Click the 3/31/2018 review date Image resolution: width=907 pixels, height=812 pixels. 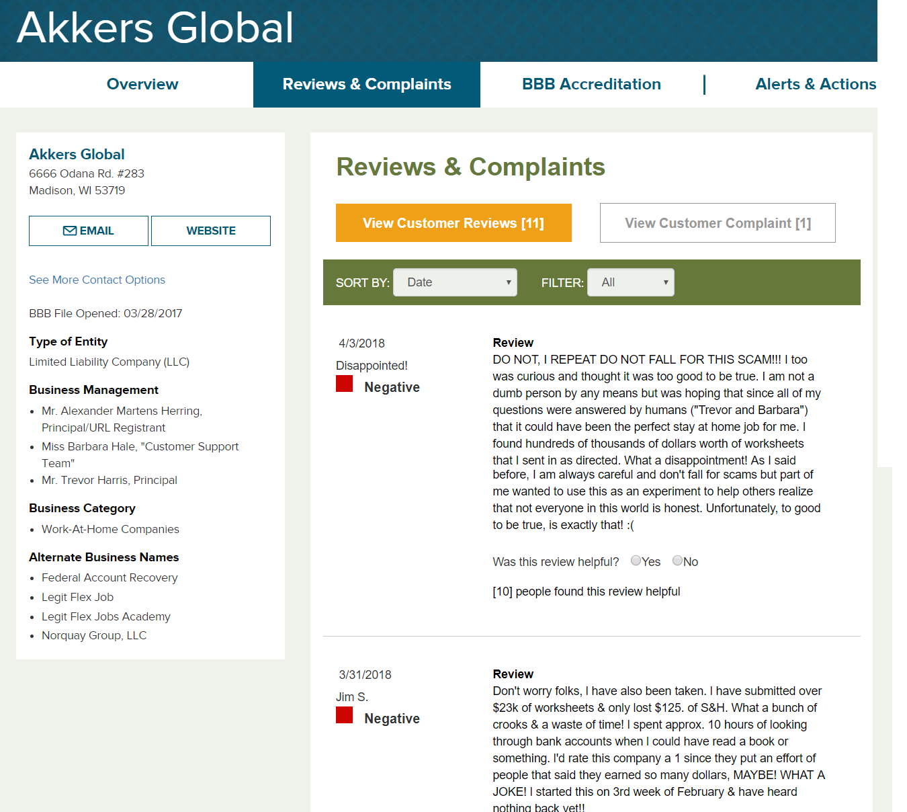[x=365, y=675]
